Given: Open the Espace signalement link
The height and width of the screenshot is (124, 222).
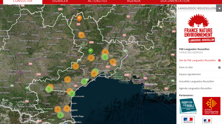Looking at the screenshot, I should [x=190, y=74].
